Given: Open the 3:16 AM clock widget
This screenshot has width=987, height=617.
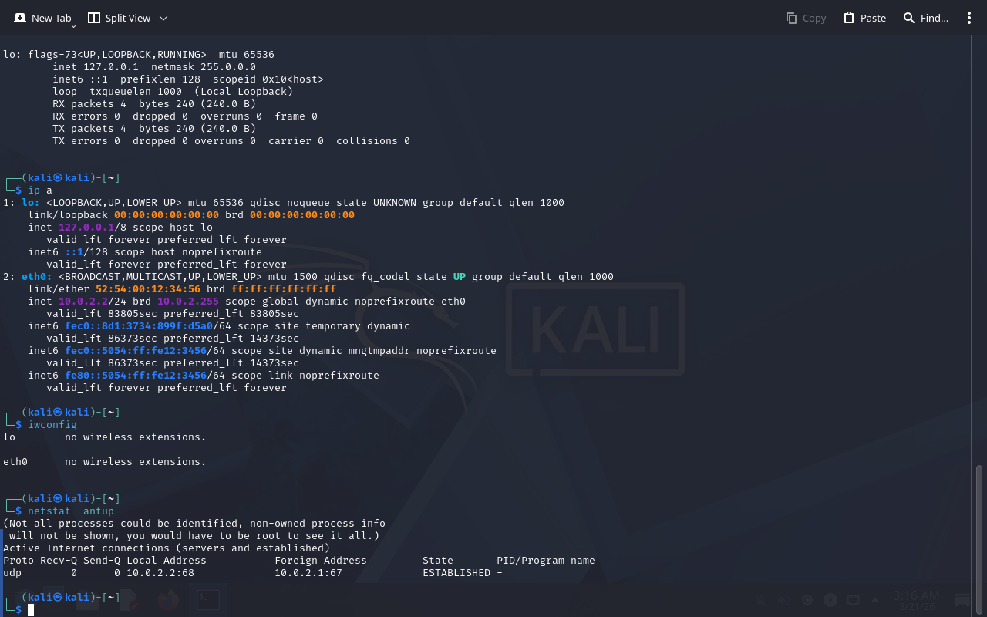Looking at the screenshot, I should pyautogui.click(x=916, y=600).
